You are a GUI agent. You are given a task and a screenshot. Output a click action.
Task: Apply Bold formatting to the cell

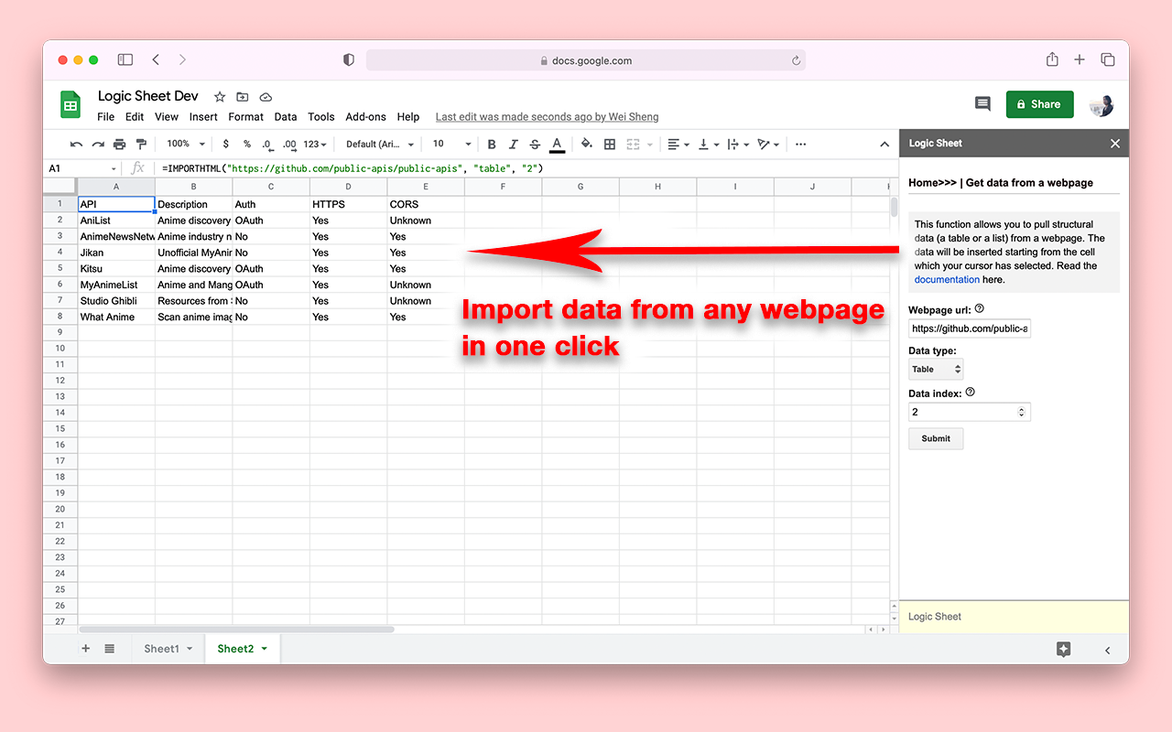(492, 145)
